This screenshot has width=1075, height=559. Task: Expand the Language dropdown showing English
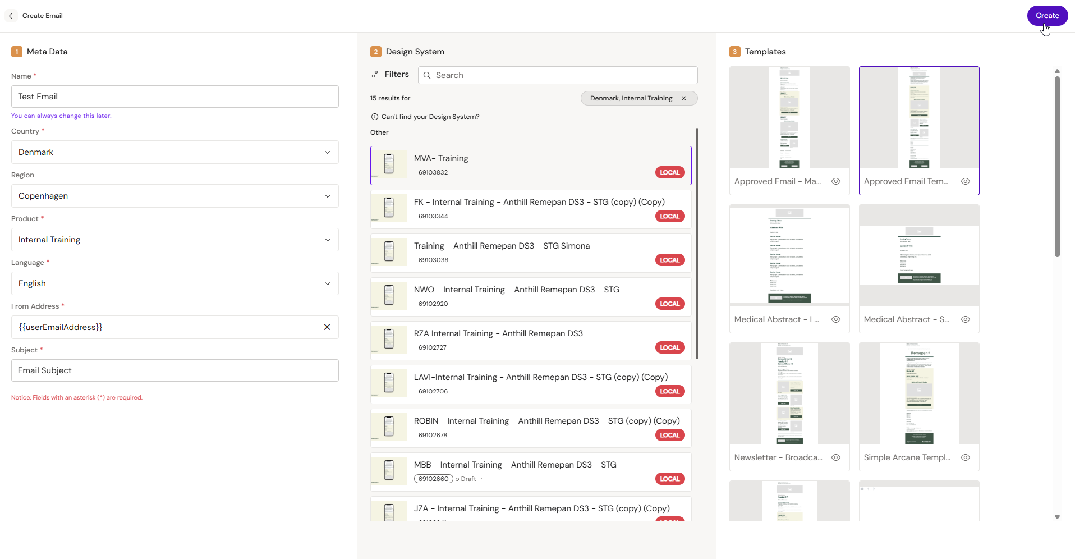[175, 283]
